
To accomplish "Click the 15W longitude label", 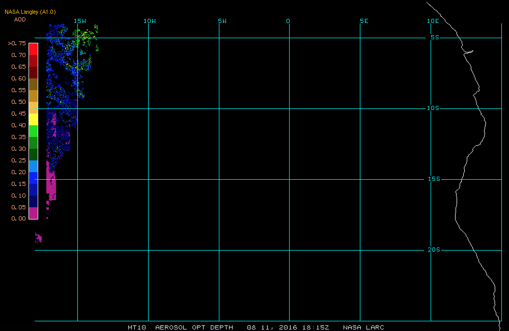I will tap(80, 21).
